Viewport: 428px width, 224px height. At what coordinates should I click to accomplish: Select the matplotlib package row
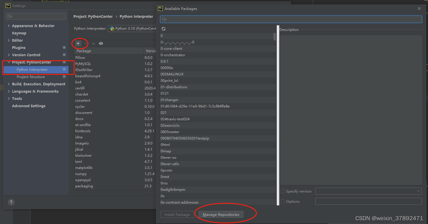click(115, 168)
